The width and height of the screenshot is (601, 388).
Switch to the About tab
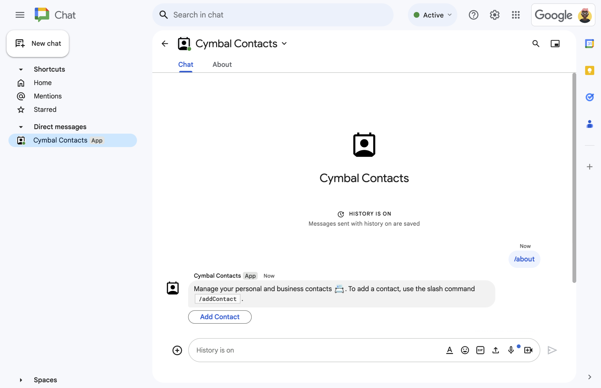[x=222, y=64]
